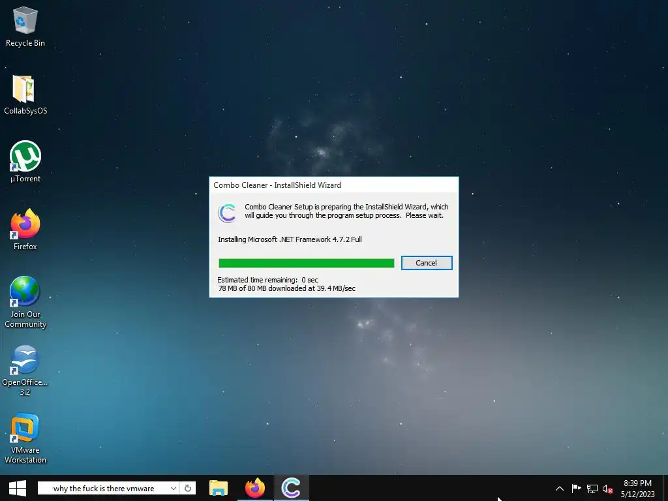Switch to Firefox in the taskbar
The image size is (668, 501).
255,488
